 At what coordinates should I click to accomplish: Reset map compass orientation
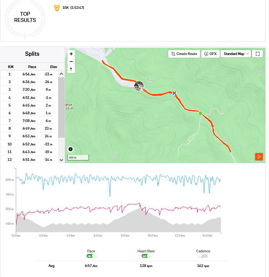71,69
